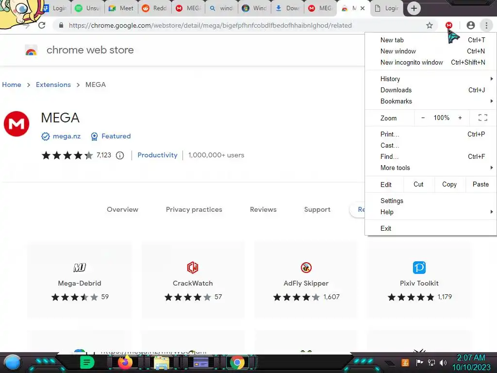Click the site lock icon in the address bar
This screenshot has width=497, height=373.
click(61, 25)
